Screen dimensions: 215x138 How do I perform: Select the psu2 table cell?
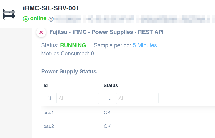coord(49,126)
